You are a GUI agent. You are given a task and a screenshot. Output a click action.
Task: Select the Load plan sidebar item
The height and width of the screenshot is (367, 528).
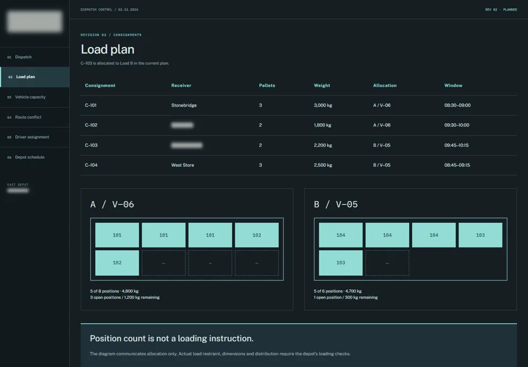coord(35,77)
